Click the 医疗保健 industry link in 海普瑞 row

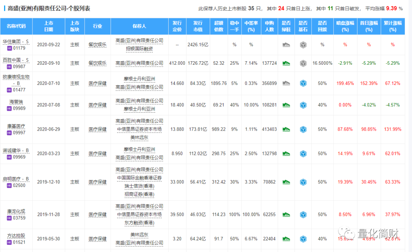[98, 104]
